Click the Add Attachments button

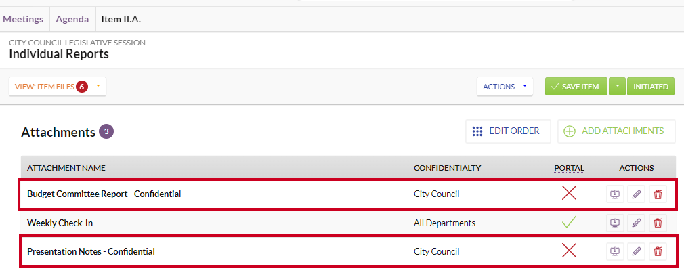click(616, 131)
